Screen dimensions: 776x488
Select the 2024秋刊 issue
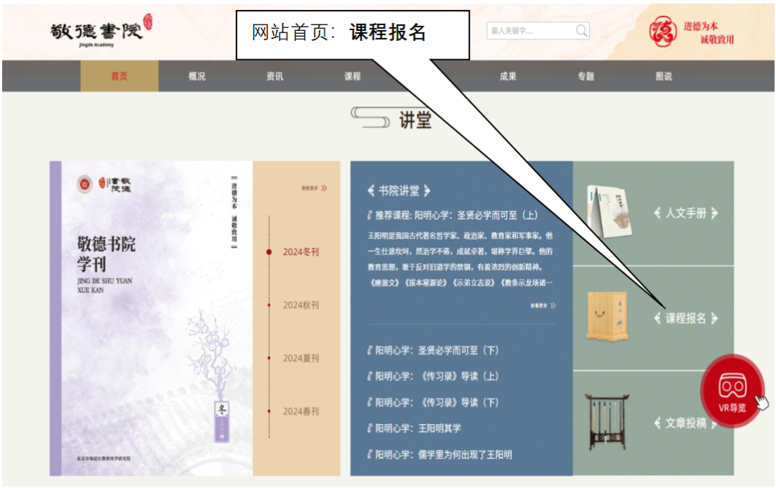(300, 305)
